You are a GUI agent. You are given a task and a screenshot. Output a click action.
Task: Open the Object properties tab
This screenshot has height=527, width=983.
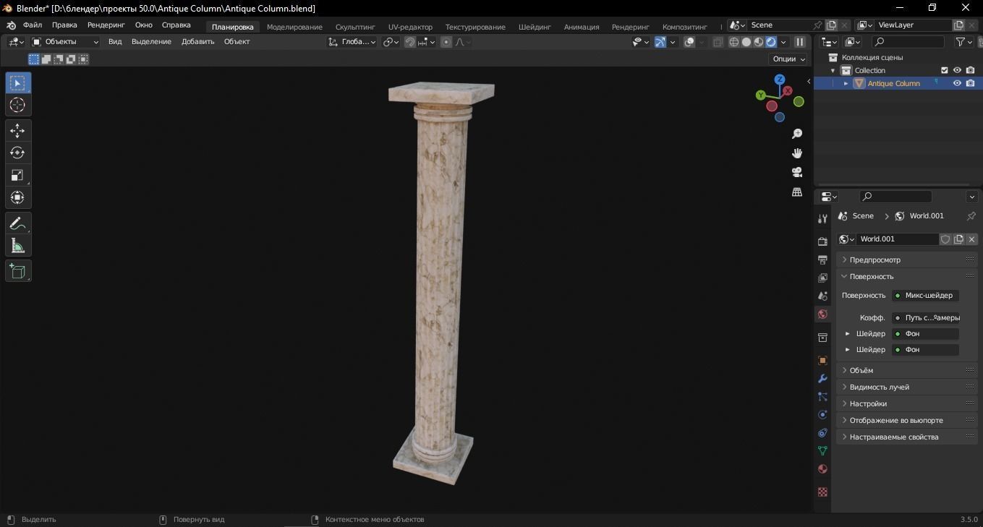click(x=822, y=361)
